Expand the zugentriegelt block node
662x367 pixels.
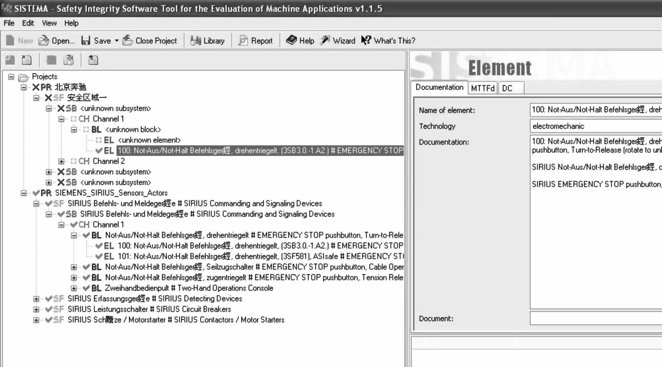click(x=74, y=278)
